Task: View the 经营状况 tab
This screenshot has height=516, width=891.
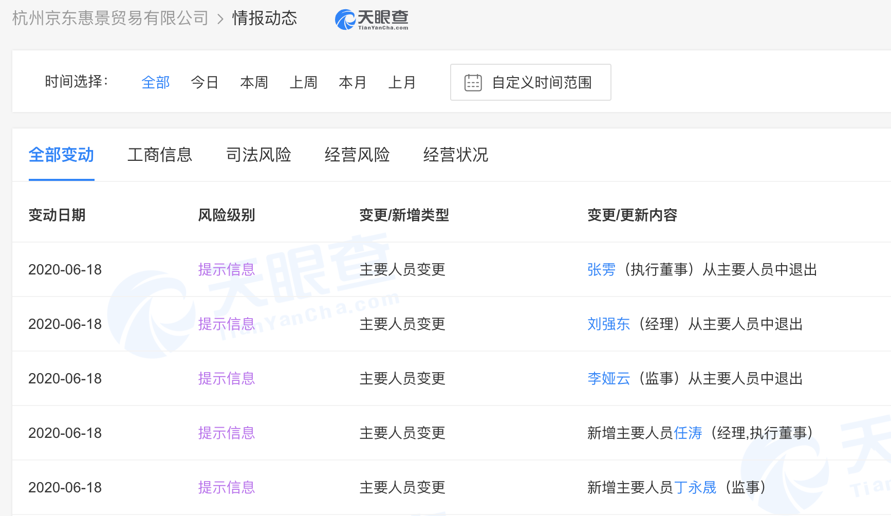Action: point(455,155)
